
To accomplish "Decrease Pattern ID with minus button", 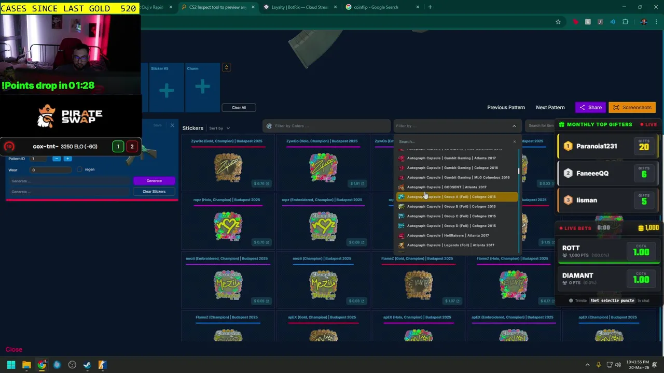I will click(x=57, y=159).
